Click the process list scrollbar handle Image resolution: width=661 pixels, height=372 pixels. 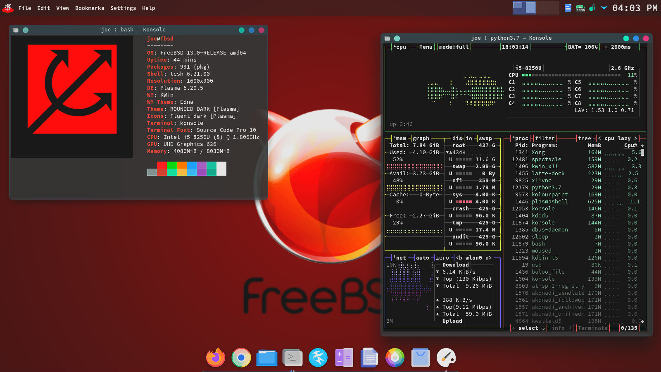tap(642, 153)
